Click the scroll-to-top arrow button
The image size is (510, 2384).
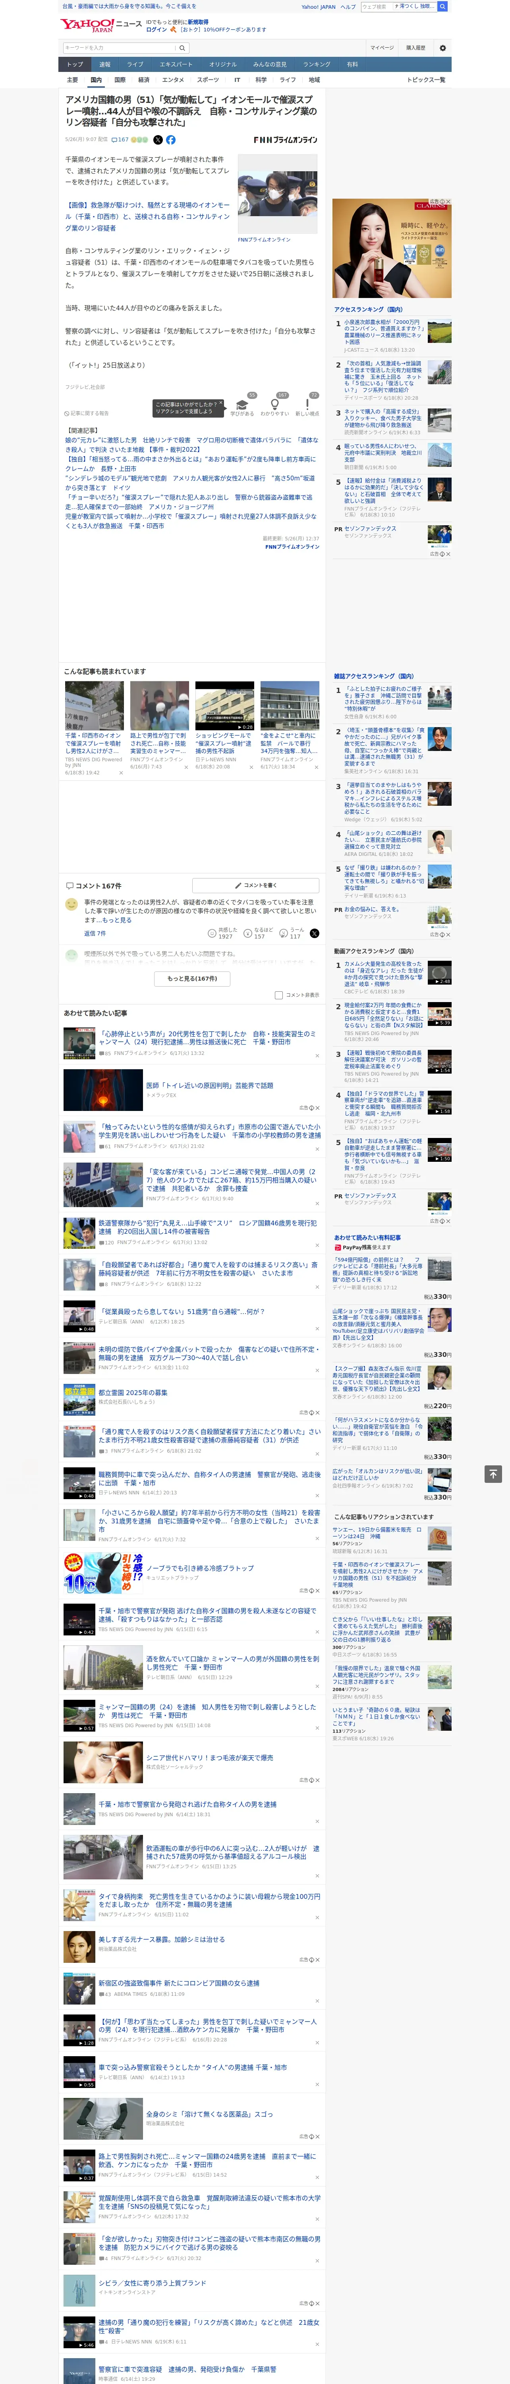[x=493, y=1473]
